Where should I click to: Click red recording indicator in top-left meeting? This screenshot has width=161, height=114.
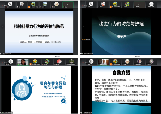point(2,5)
